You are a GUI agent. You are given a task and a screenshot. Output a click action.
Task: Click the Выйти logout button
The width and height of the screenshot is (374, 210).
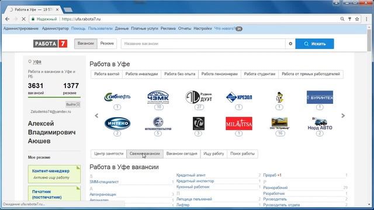coord(72,104)
